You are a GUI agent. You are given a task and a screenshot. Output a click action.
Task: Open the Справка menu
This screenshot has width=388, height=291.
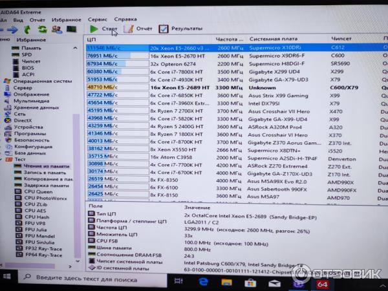point(125,19)
